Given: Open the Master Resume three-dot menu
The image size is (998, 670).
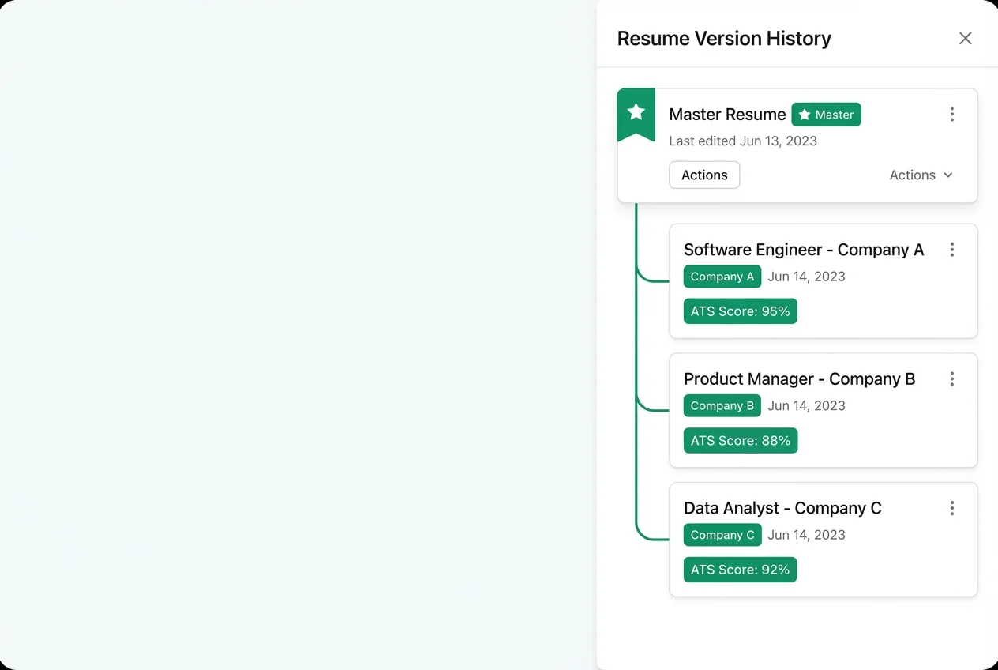Looking at the screenshot, I should (951, 115).
